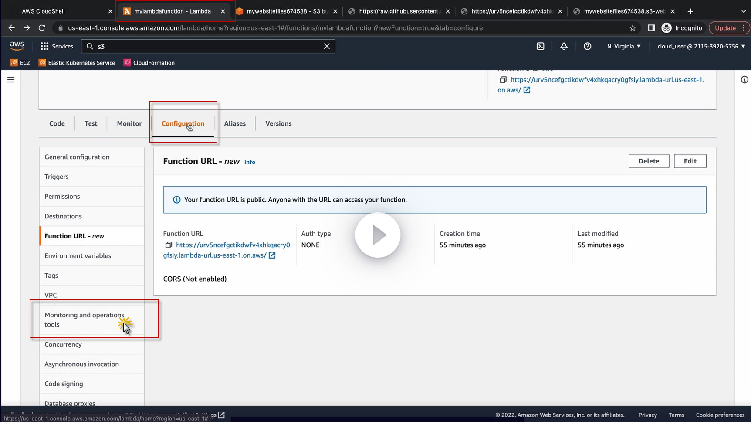Open the info panel icon at right
751x422 pixels.
(744, 80)
